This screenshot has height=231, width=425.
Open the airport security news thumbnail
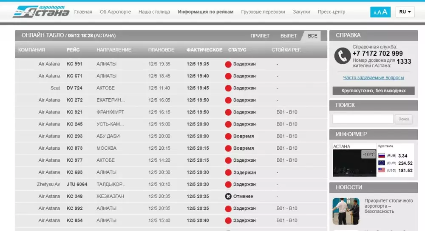[x=346, y=211]
